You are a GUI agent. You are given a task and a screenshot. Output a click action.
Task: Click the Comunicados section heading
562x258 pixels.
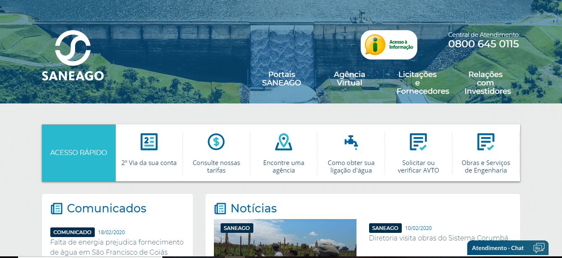(x=107, y=209)
